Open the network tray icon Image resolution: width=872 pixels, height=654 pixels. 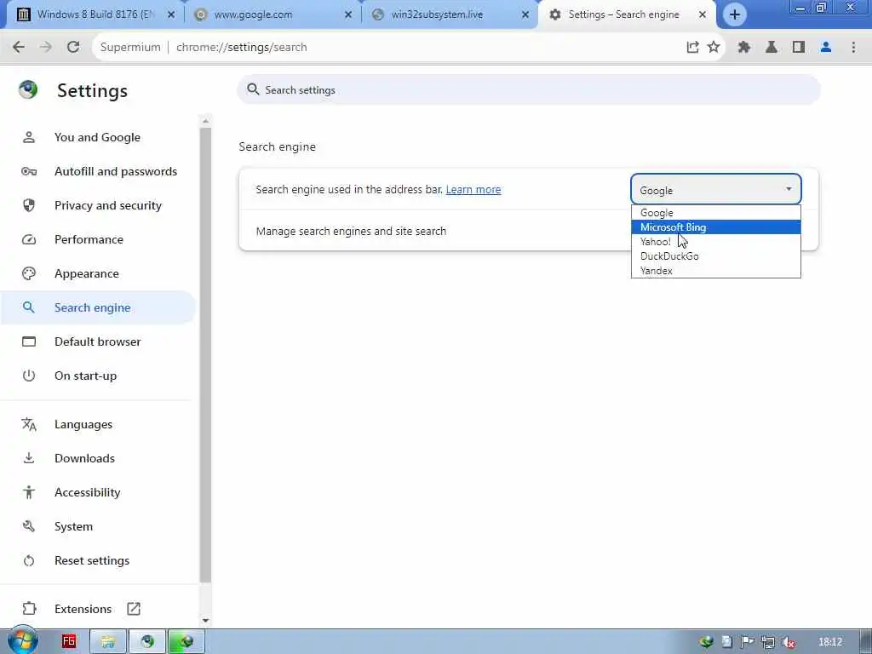(768, 642)
